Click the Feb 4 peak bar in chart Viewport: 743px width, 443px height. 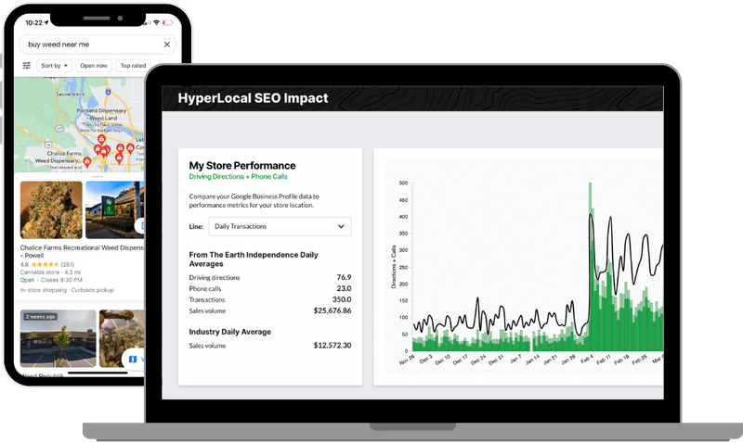(591, 267)
